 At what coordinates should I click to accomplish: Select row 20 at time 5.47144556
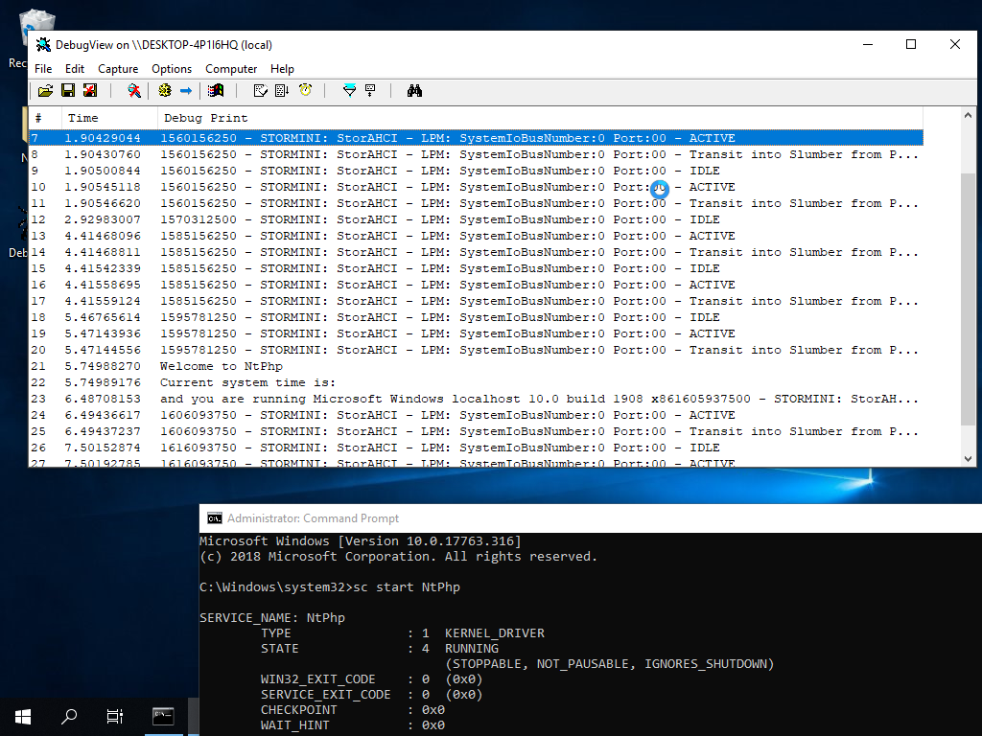[x=476, y=349]
